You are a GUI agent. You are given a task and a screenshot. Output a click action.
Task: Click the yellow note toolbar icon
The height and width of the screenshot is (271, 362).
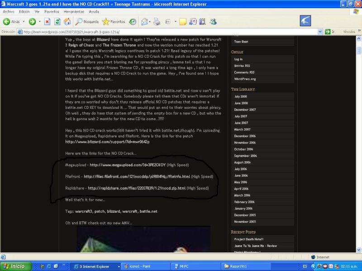183,22
